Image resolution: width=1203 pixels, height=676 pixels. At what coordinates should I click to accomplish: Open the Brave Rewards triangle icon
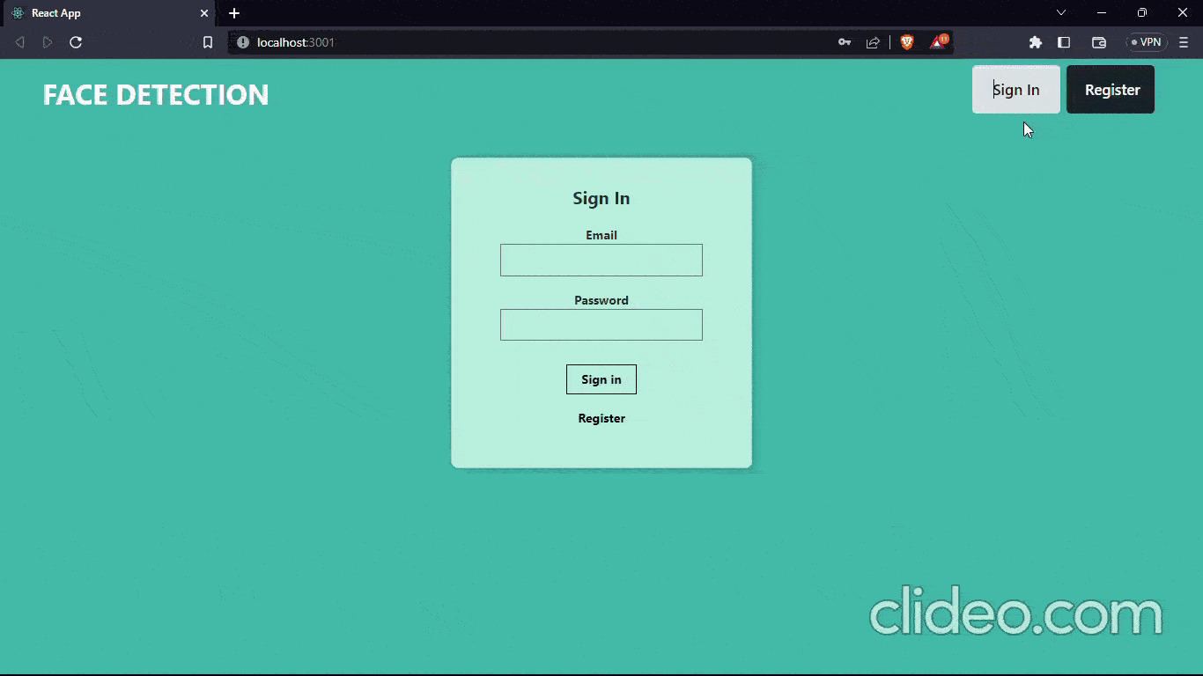(939, 41)
